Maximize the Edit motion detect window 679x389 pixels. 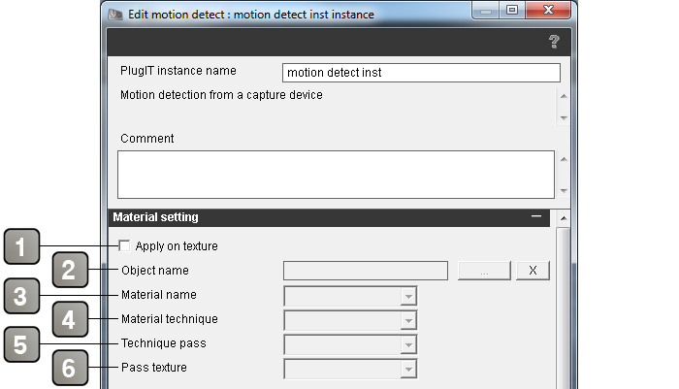click(512, 10)
